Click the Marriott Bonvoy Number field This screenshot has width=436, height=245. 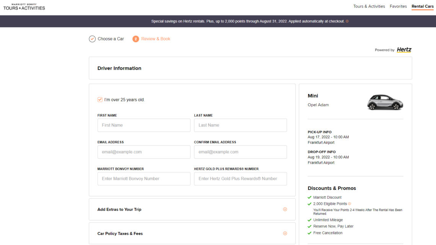pyautogui.click(x=144, y=179)
